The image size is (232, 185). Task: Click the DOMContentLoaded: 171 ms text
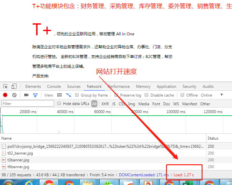[x=144, y=175]
